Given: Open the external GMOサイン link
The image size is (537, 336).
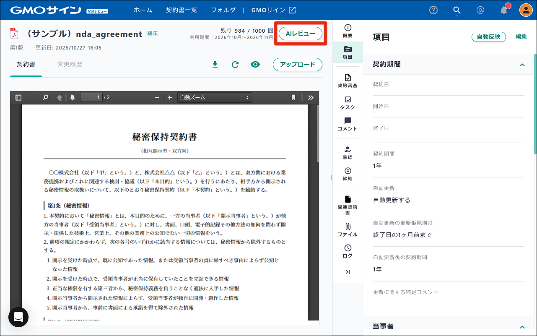Looking at the screenshot, I should (x=274, y=10).
